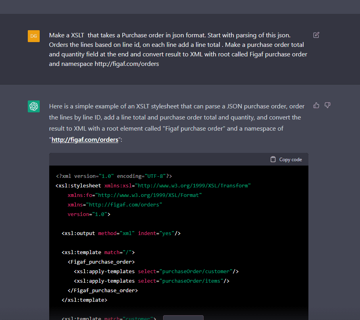Click the apply-templates purchaseOrder/customer line
360x320 pixels.
coord(156,272)
